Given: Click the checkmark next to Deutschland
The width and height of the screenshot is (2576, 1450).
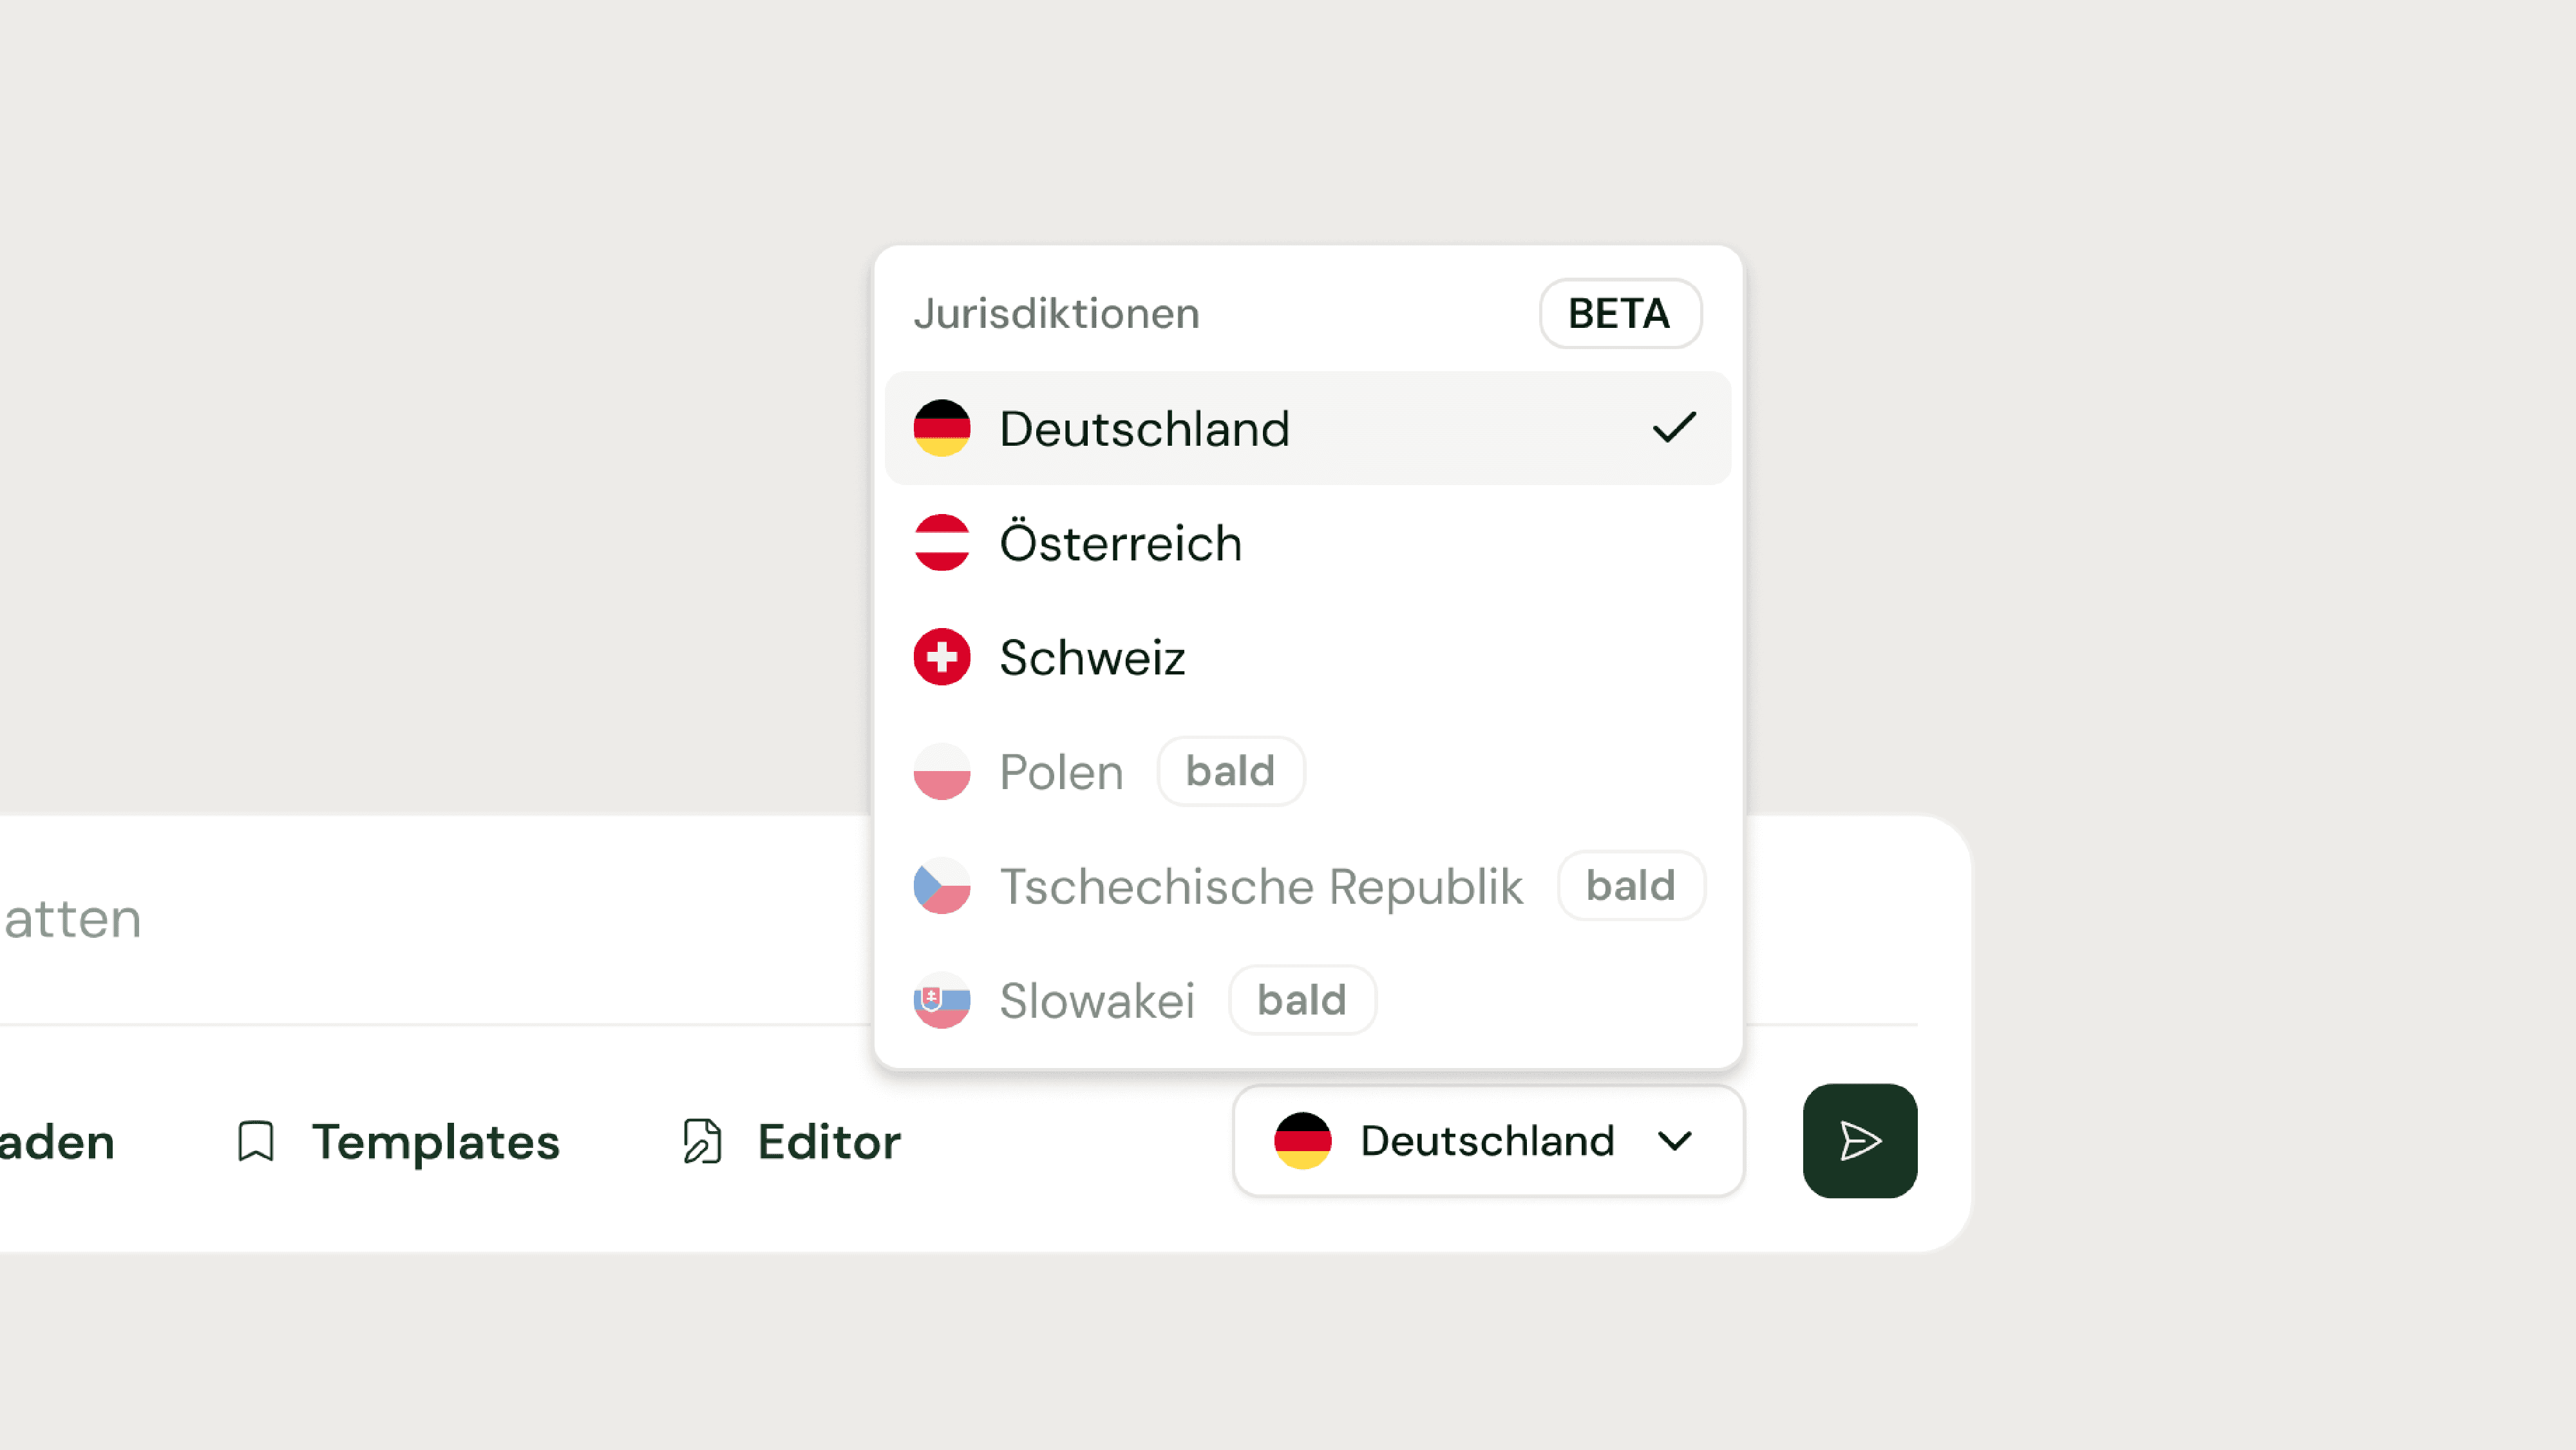Looking at the screenshot, I should pos(1674,428).
